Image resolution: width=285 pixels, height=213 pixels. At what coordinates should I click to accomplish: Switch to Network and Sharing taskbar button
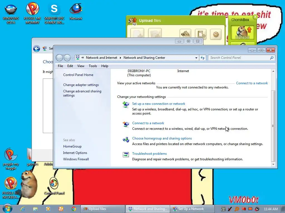[148, 209]
